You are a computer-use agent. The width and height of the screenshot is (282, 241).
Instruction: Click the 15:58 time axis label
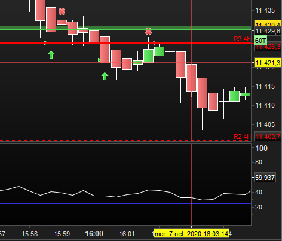[30, 234]
